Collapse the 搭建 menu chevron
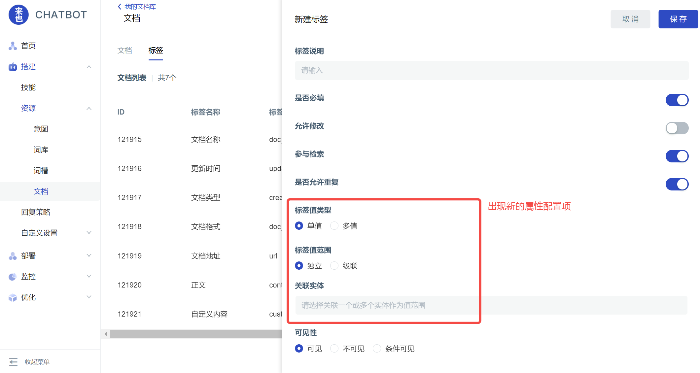The height and width of the screenshot is (373, 700). [x=89, y=67]
